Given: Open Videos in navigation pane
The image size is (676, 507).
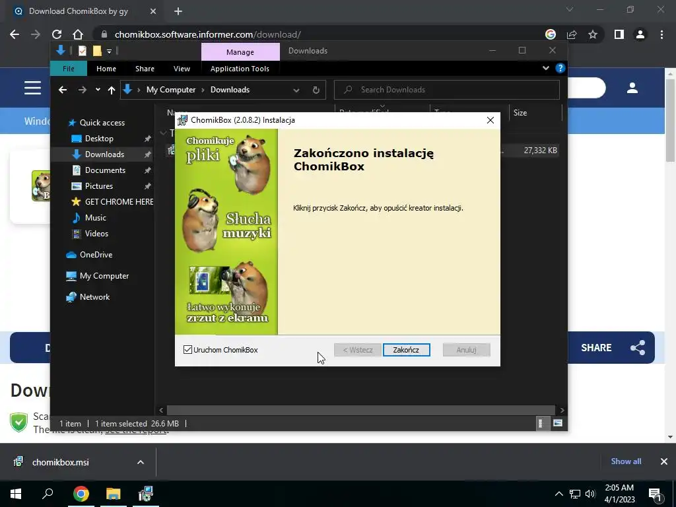Looking at the screenshot, I should pos(96,234).
